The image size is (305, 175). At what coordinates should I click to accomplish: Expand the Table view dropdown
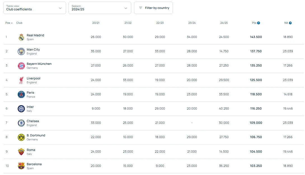pos(34,8)
